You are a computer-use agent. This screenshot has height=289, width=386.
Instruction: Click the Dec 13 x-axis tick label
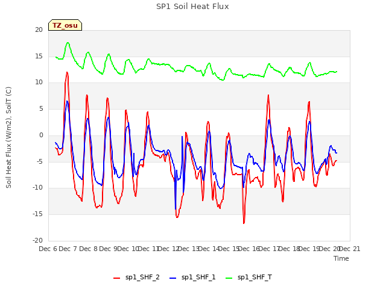point(189,249)
